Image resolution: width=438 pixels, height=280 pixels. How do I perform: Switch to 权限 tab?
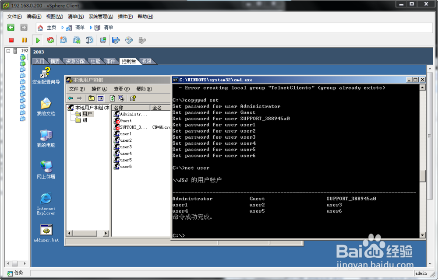[147, 61]
